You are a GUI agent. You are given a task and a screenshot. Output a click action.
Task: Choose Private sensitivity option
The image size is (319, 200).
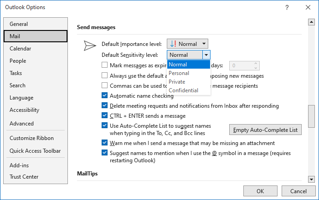[188, 82]
